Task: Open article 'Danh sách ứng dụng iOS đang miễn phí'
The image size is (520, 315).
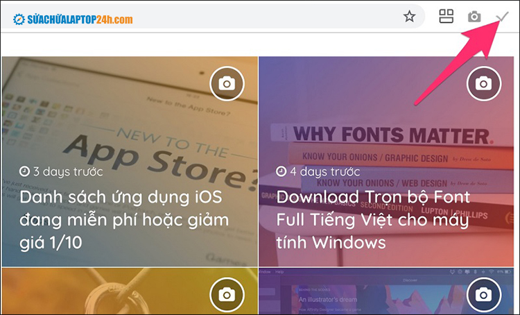Action: click(124, 220)
